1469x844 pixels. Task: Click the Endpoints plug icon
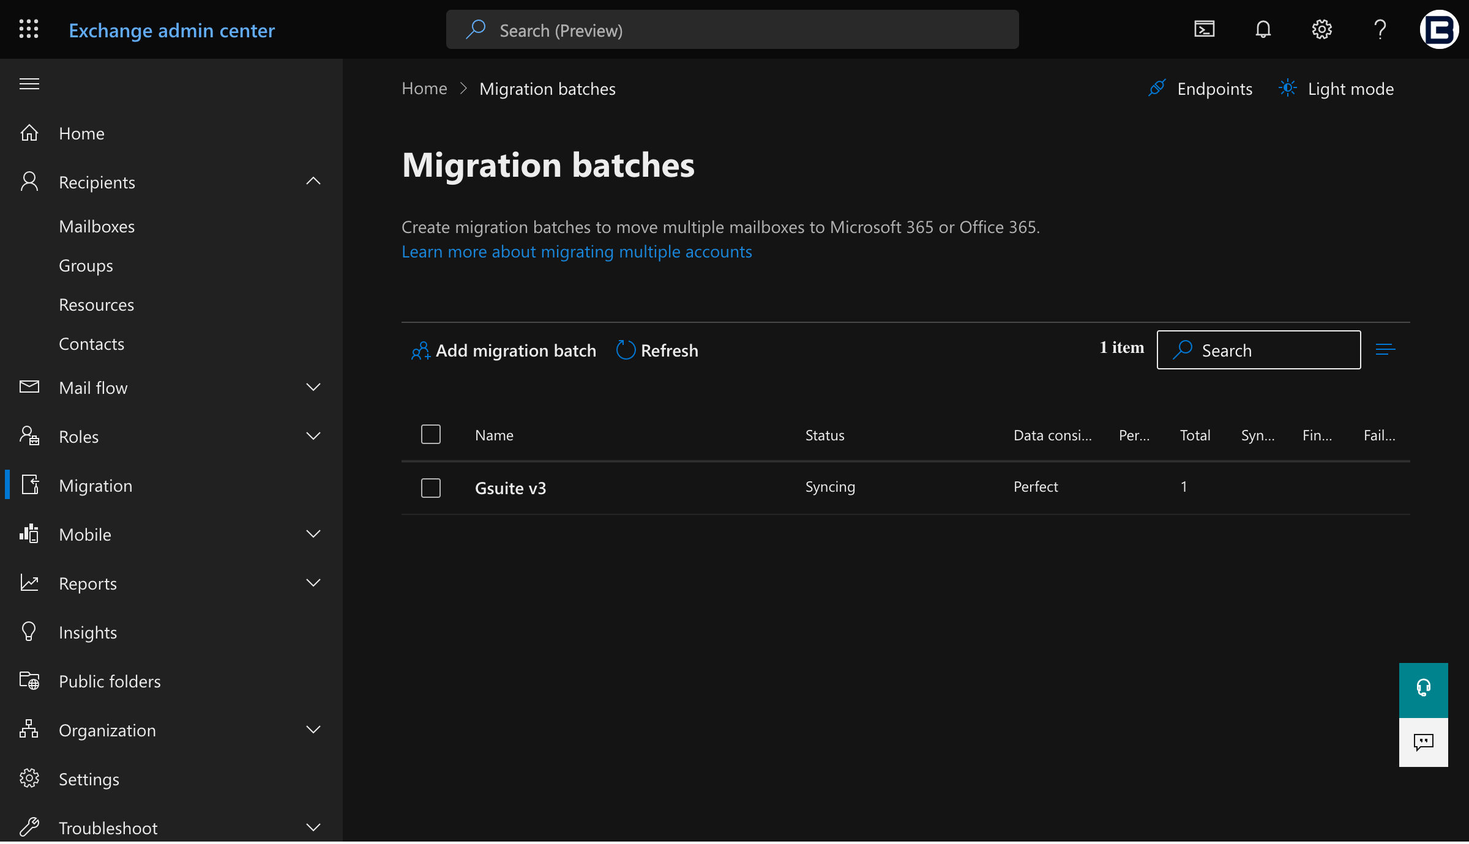tap(1157, 89)
